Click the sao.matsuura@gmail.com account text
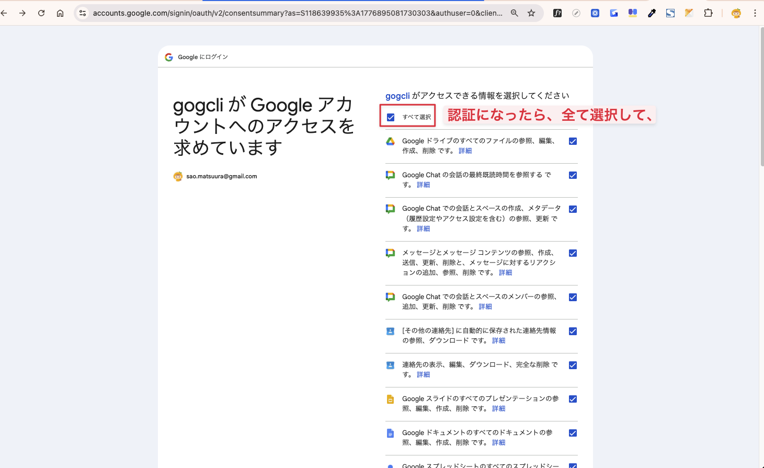The height and width of the screenshot is (468, 764). pos(222,176)
